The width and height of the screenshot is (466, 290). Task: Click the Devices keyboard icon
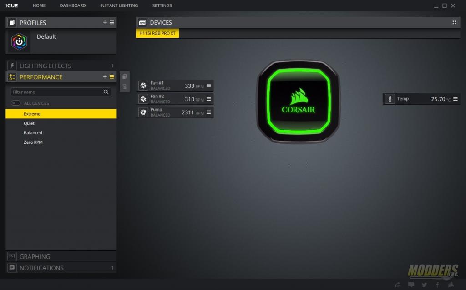tap(142, 23)
